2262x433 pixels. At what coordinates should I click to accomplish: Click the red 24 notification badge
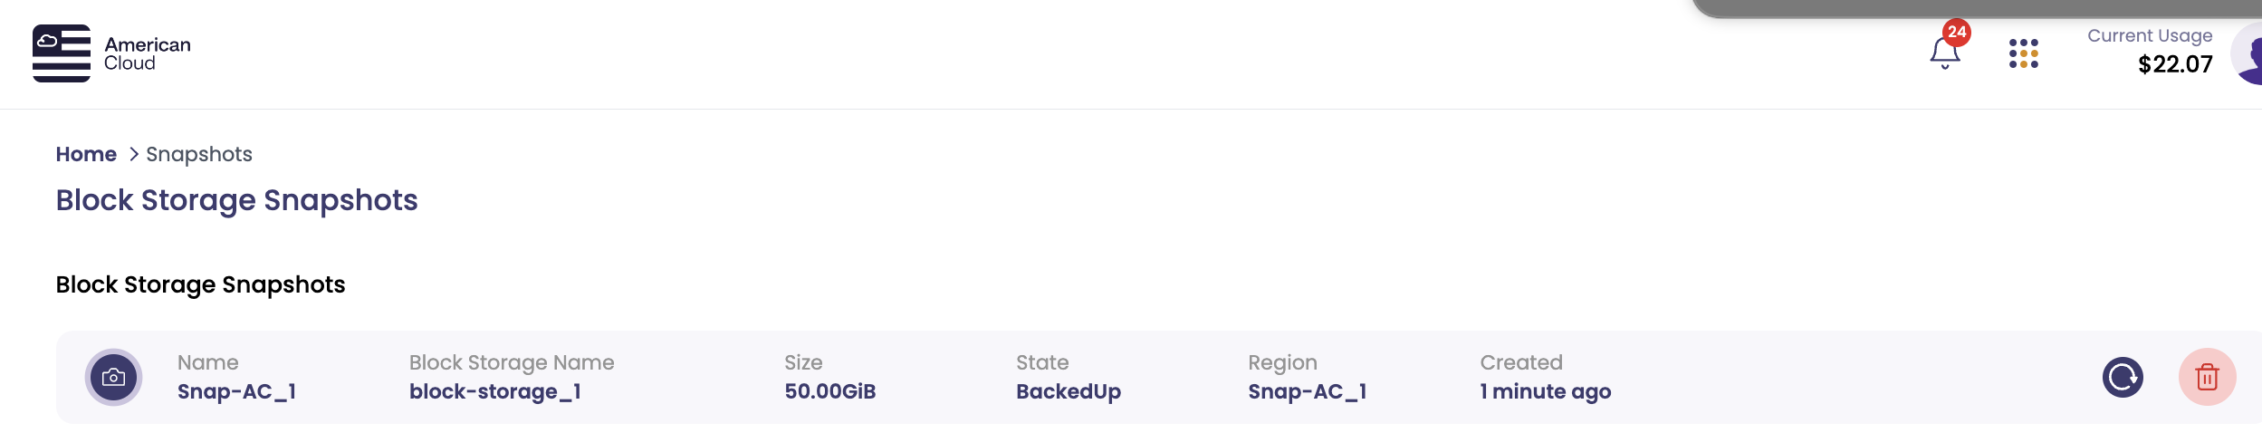click(x=1957, y=32)
